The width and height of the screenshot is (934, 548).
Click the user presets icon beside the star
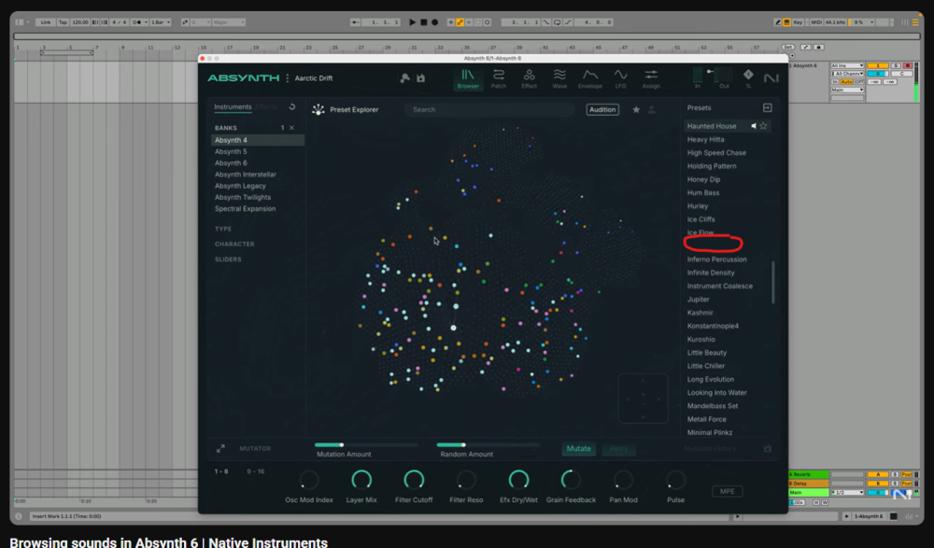(652, 109)
